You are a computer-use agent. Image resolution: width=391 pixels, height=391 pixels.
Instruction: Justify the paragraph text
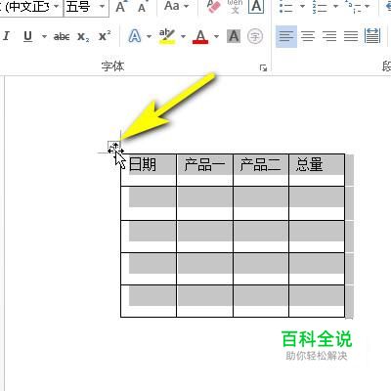[x=351, y=36]
